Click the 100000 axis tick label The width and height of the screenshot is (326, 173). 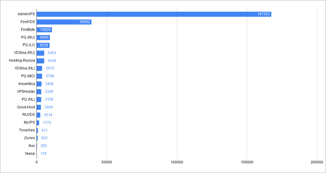177,162
